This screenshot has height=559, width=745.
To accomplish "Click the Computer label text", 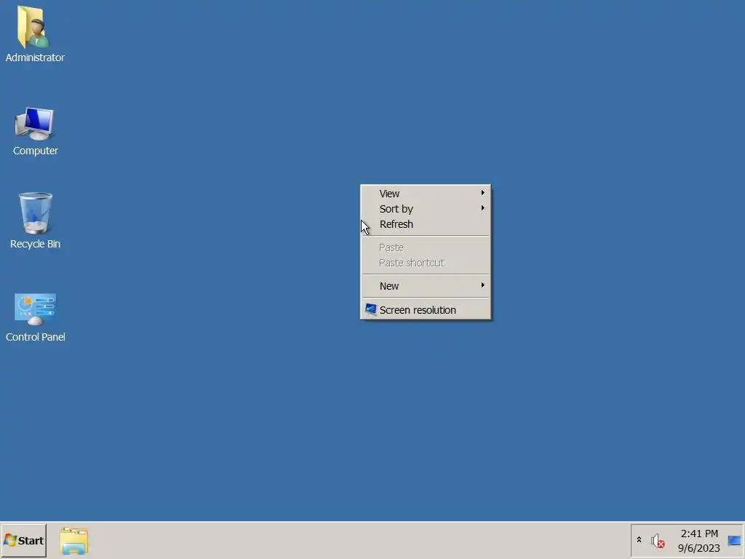I will click(35, 151).
